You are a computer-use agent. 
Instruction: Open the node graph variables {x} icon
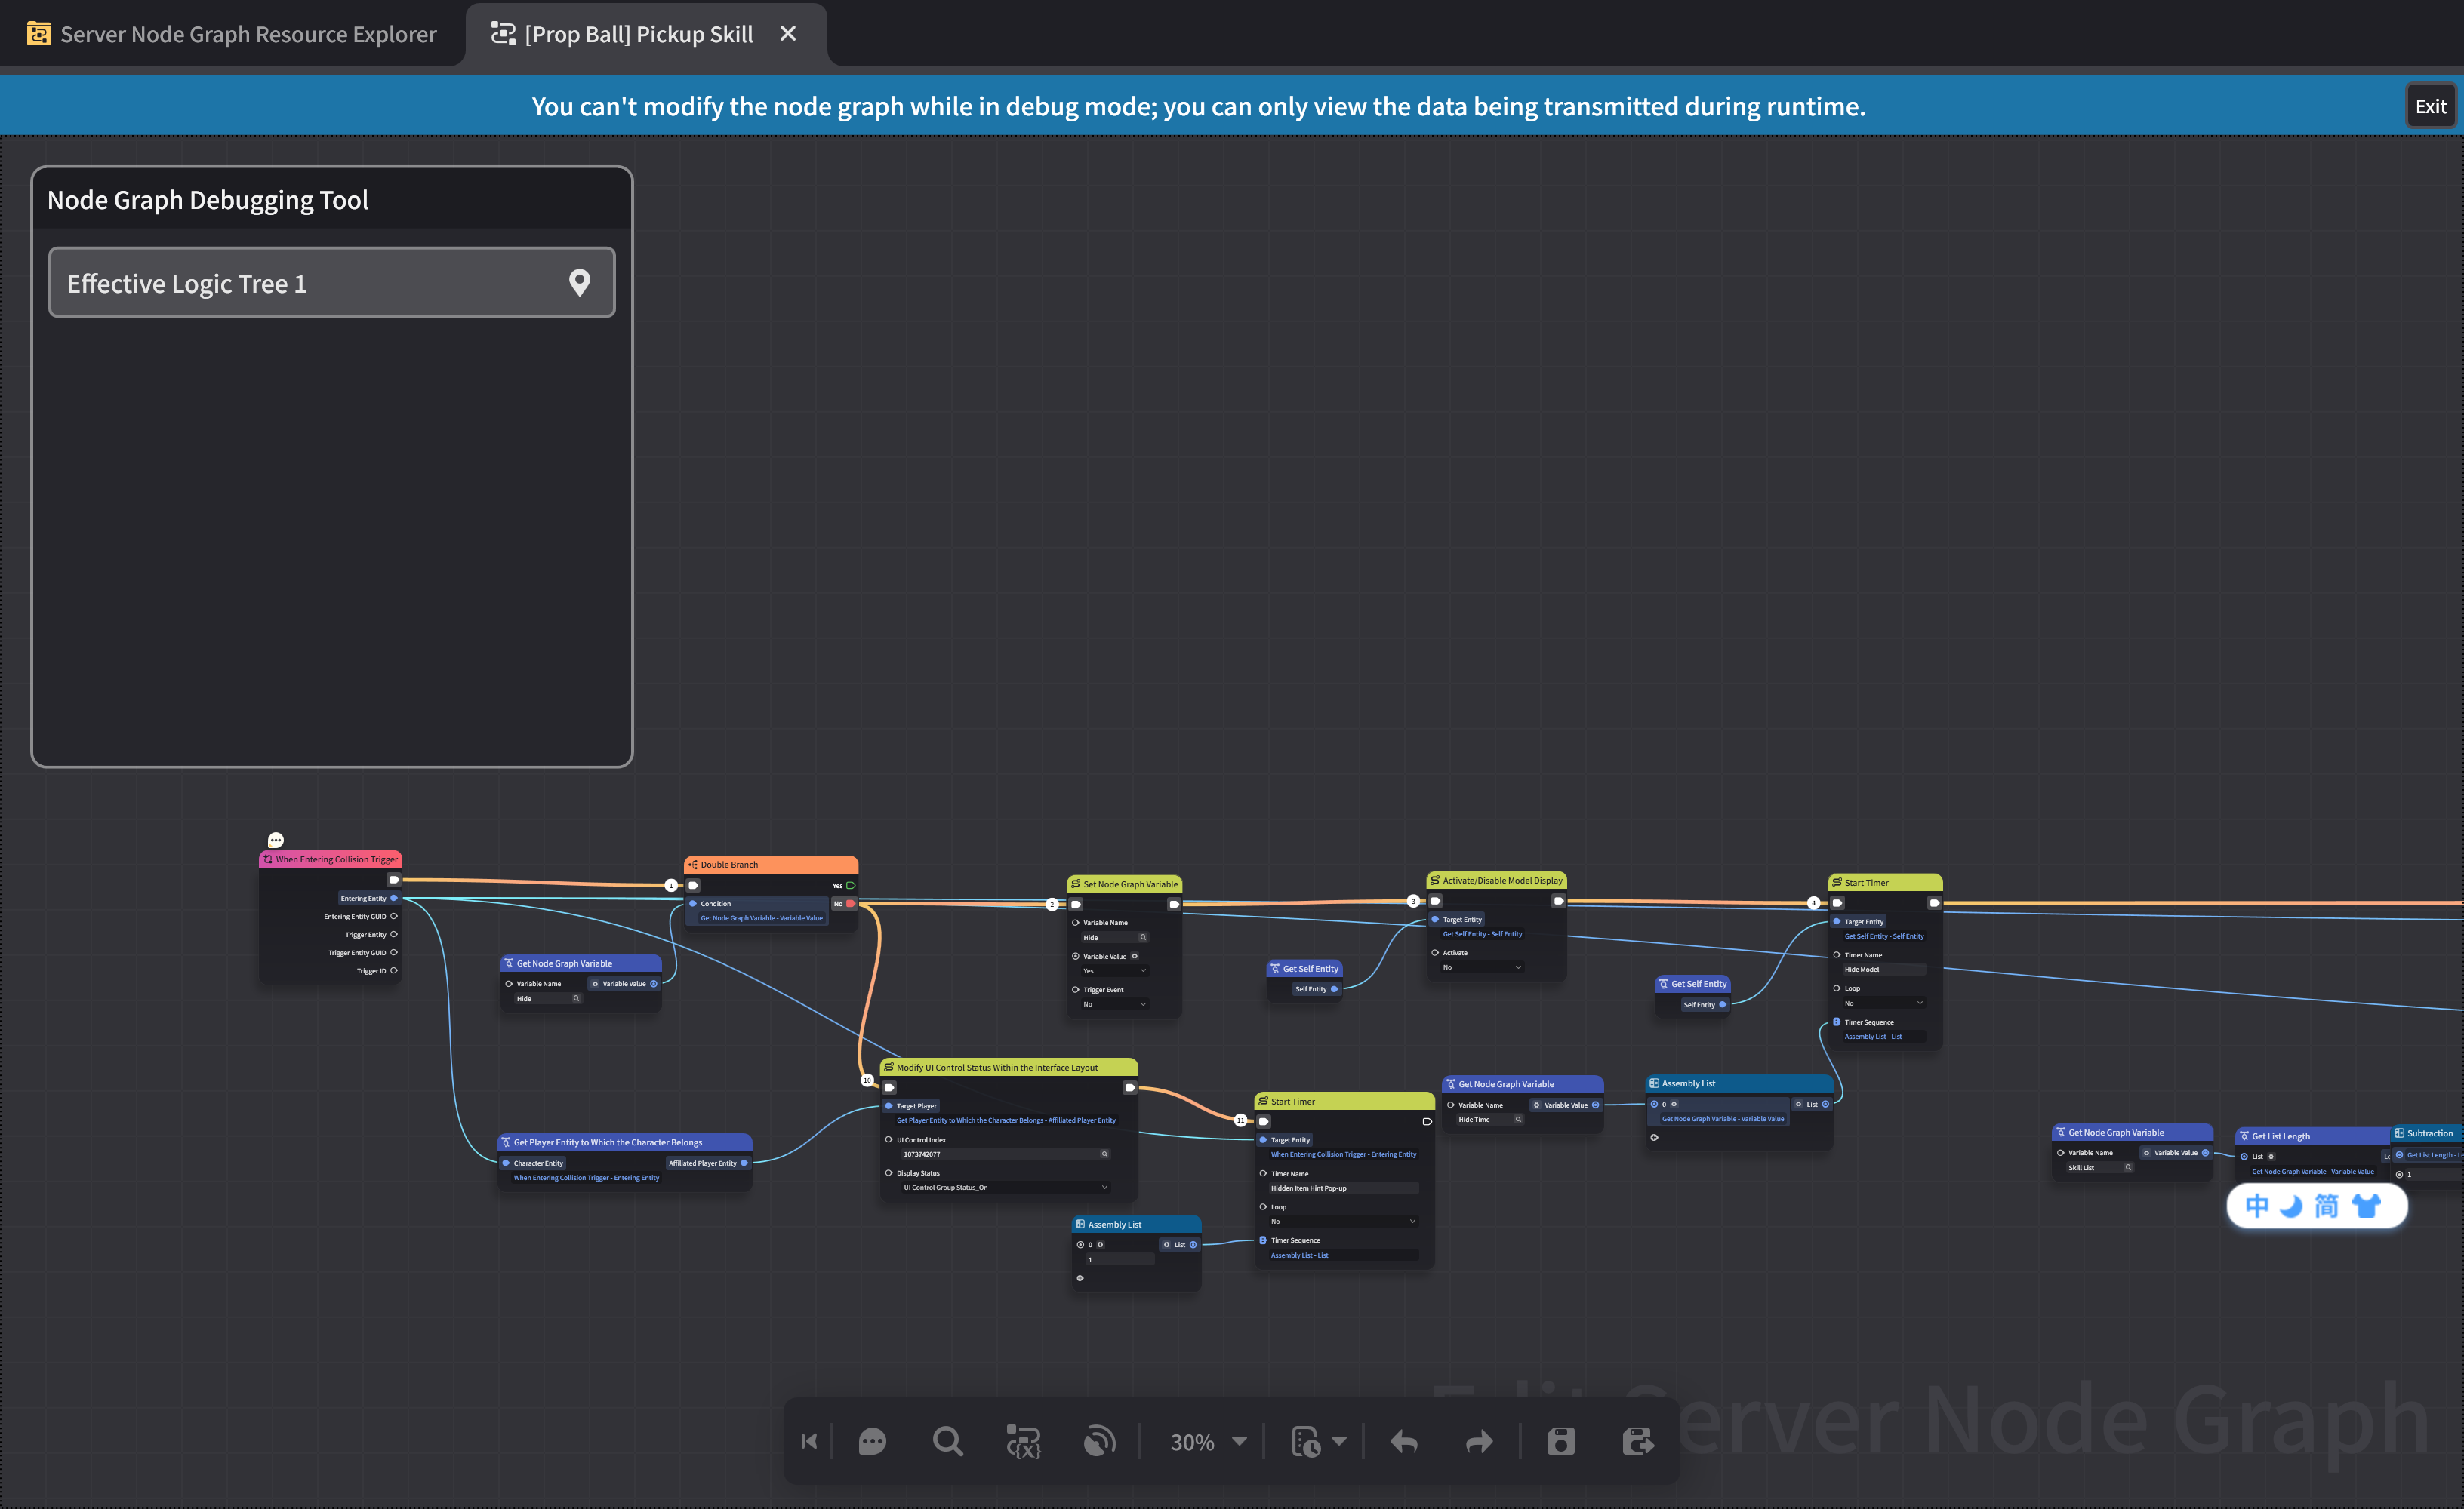[x=1023, y=1441]
